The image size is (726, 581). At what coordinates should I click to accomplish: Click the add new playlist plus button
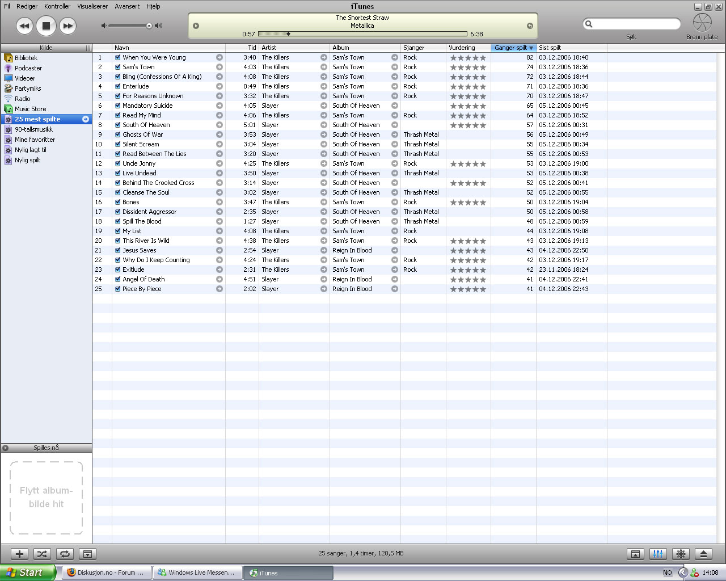[20, 554]
